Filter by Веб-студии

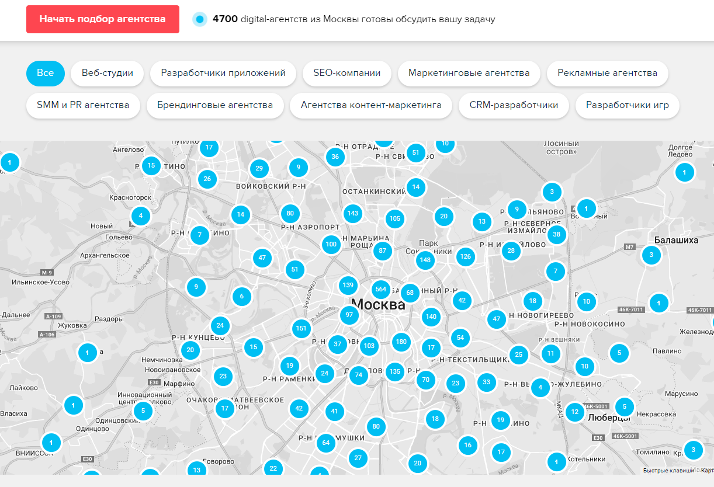pyautogui.click(x=107, y=73)
